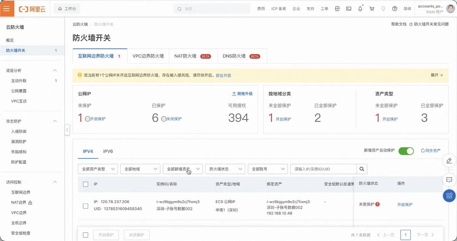457x241 pixels.
Task: Switch to the IPV4 tab
Action: (x=88, y=151)
